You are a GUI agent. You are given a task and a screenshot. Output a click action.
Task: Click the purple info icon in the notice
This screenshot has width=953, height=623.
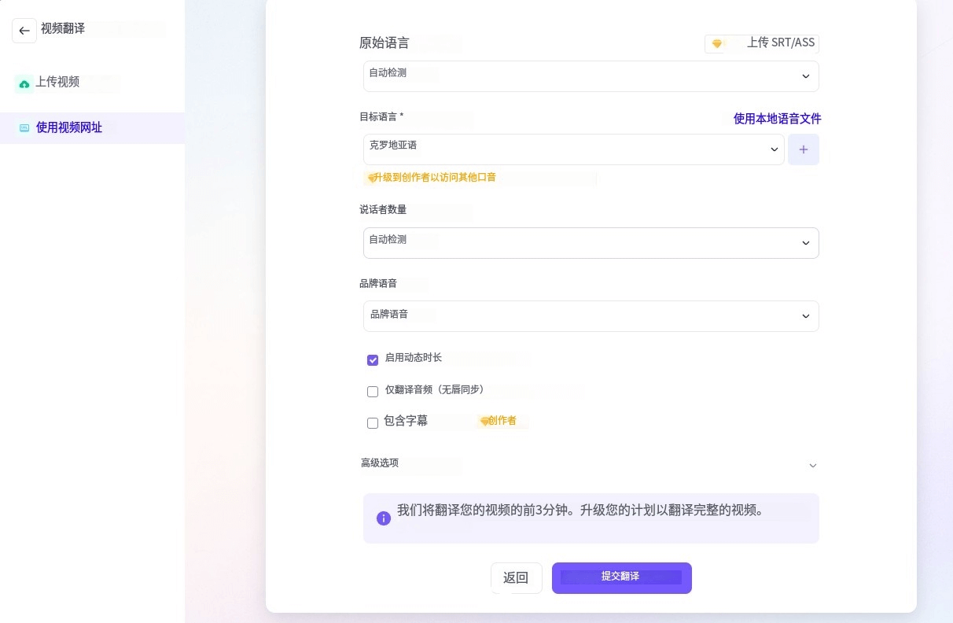384,518
